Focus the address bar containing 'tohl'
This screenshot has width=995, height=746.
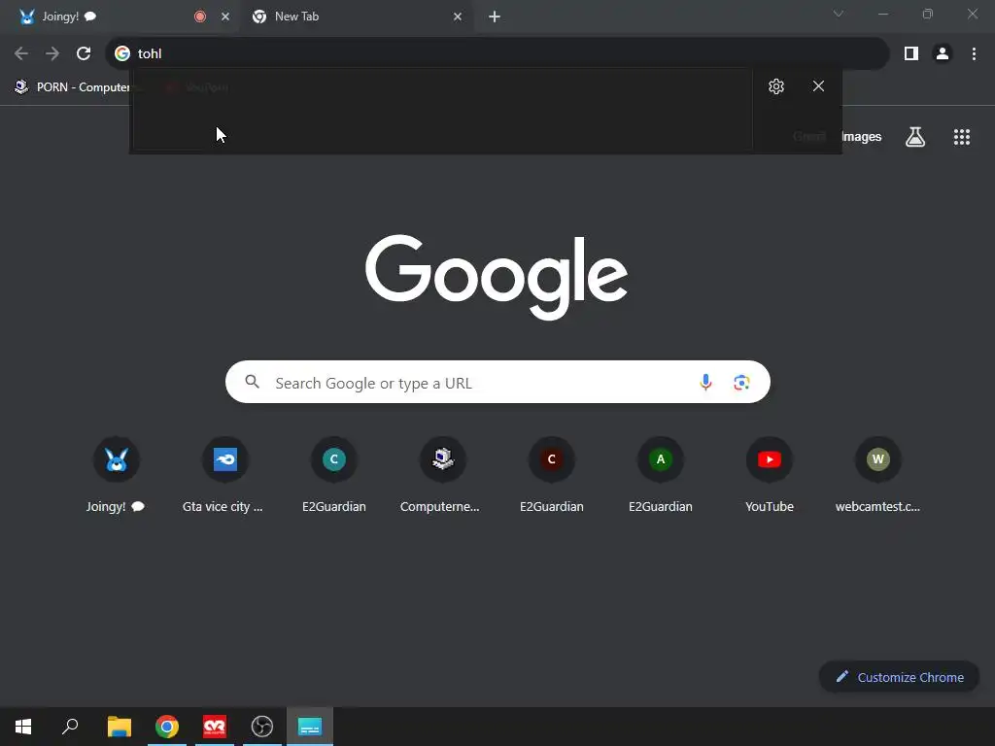pyautogui.click(x=497, y=53)
